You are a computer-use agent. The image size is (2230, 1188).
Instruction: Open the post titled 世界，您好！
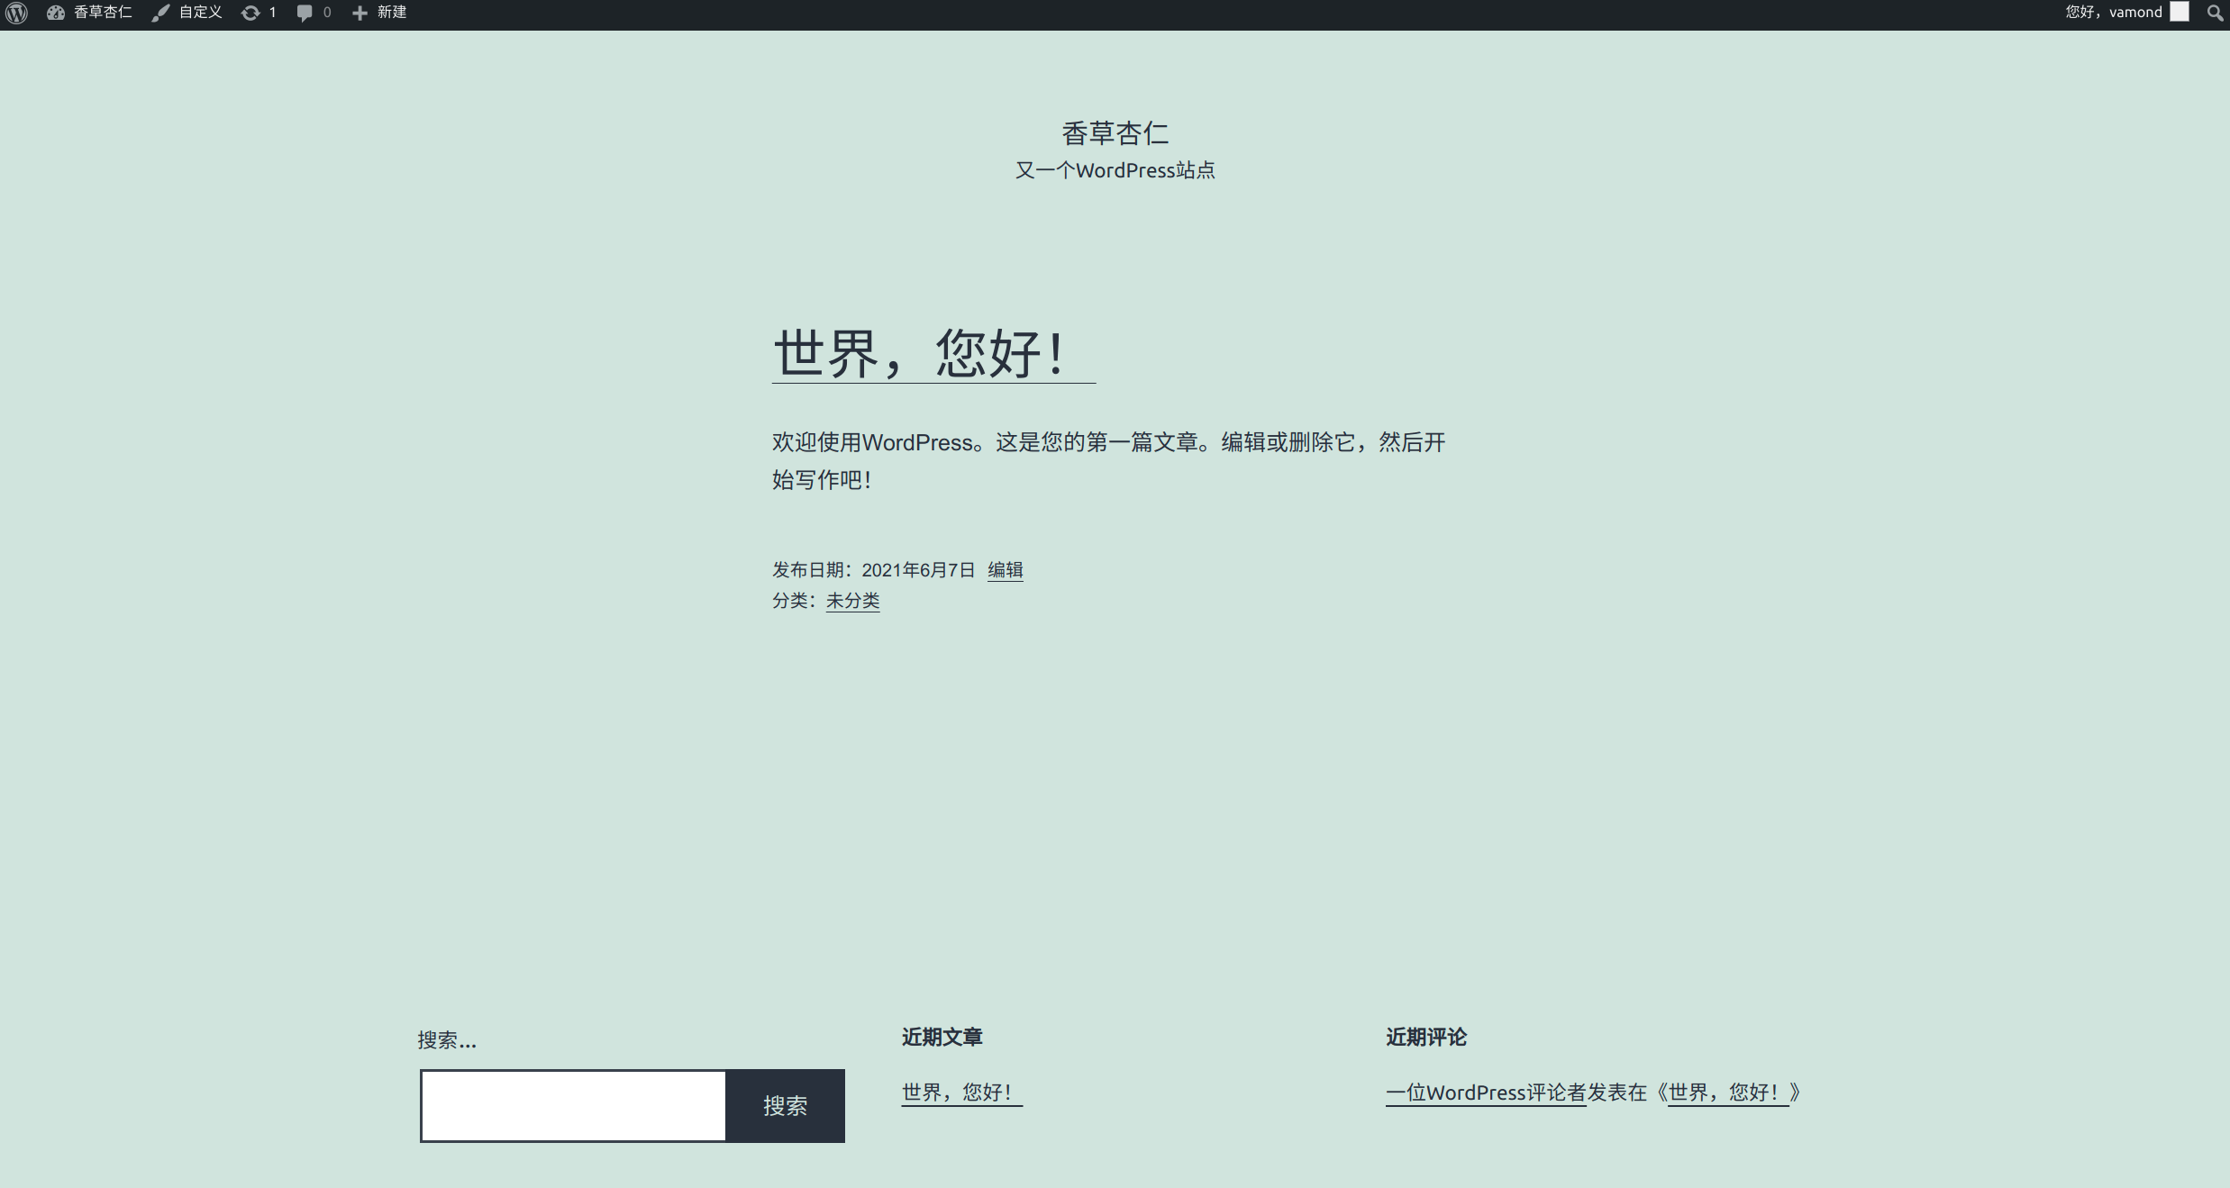pos(933,353)
